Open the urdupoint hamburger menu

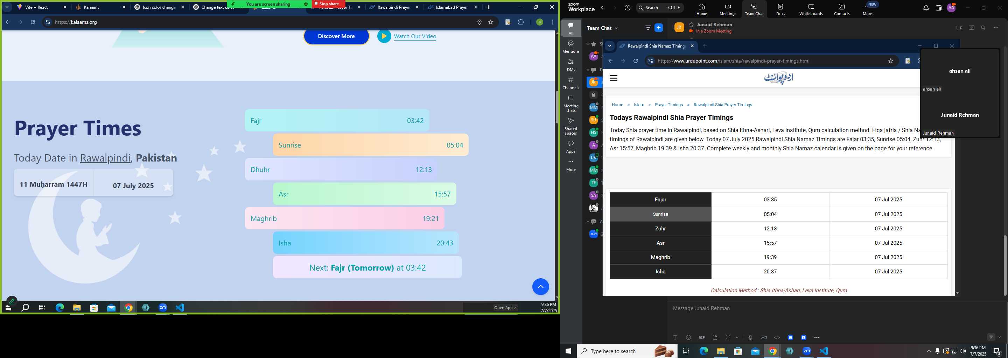[614, 78]
